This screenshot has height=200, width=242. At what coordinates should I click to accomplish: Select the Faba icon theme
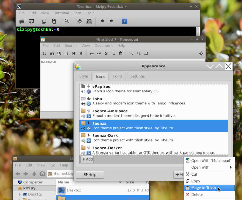point(153,101)
